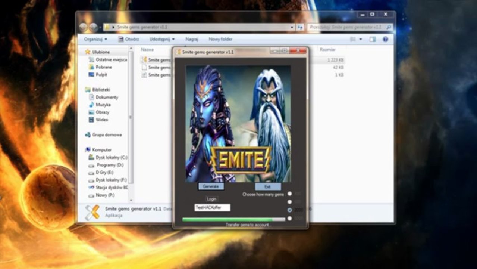Click the folder icon in the address bar

[107, 27]
